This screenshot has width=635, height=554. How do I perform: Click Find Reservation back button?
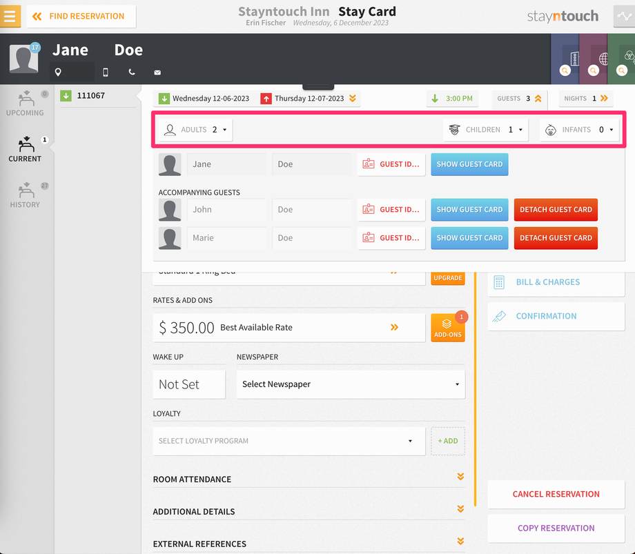coord(81,16)
